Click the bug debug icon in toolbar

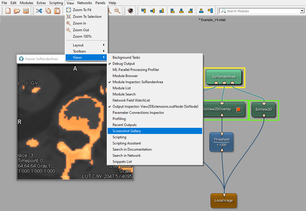click(x=130, y=11)
